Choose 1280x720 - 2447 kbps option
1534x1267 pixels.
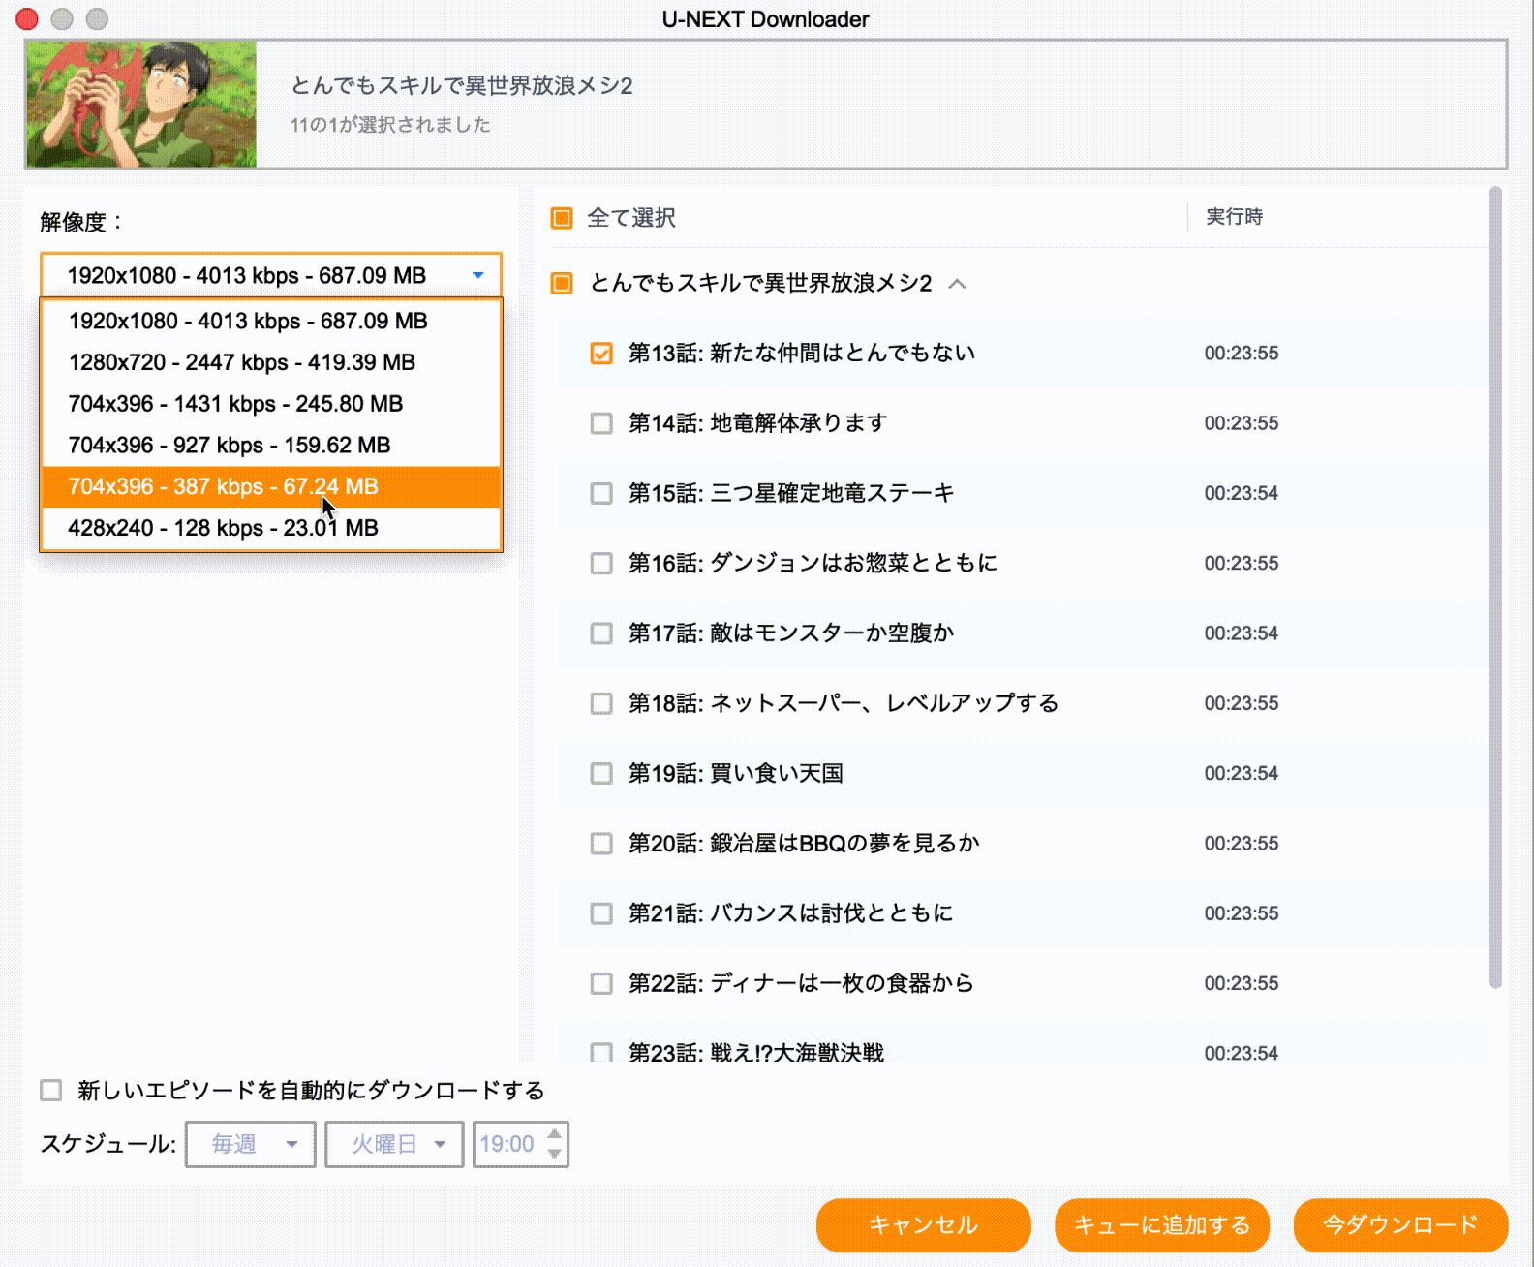[242, 362]
